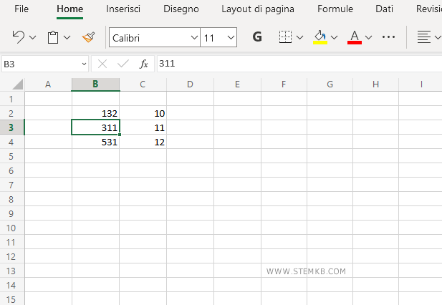Image resolution: width=442 pixels, height=305 pixels.
Task: Open the more options ellipsis
Action: click(x=389, y=37)
